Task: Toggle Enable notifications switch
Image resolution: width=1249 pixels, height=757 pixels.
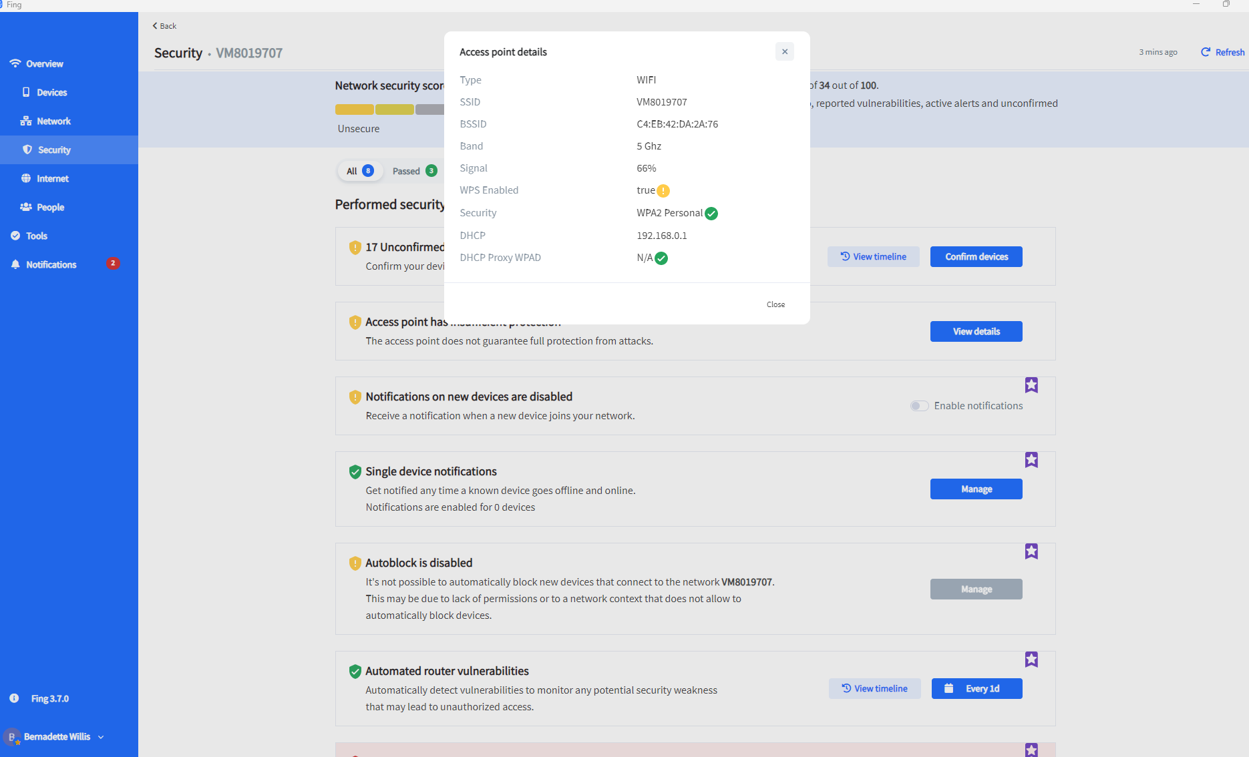Action: click(x=919, y=406)
